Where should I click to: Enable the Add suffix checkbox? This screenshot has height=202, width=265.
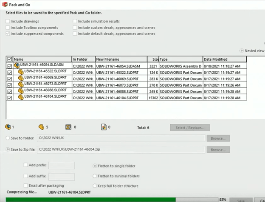(x=25, y=176)
